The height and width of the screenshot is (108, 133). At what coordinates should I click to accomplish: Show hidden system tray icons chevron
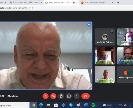(x=116, y=105)
